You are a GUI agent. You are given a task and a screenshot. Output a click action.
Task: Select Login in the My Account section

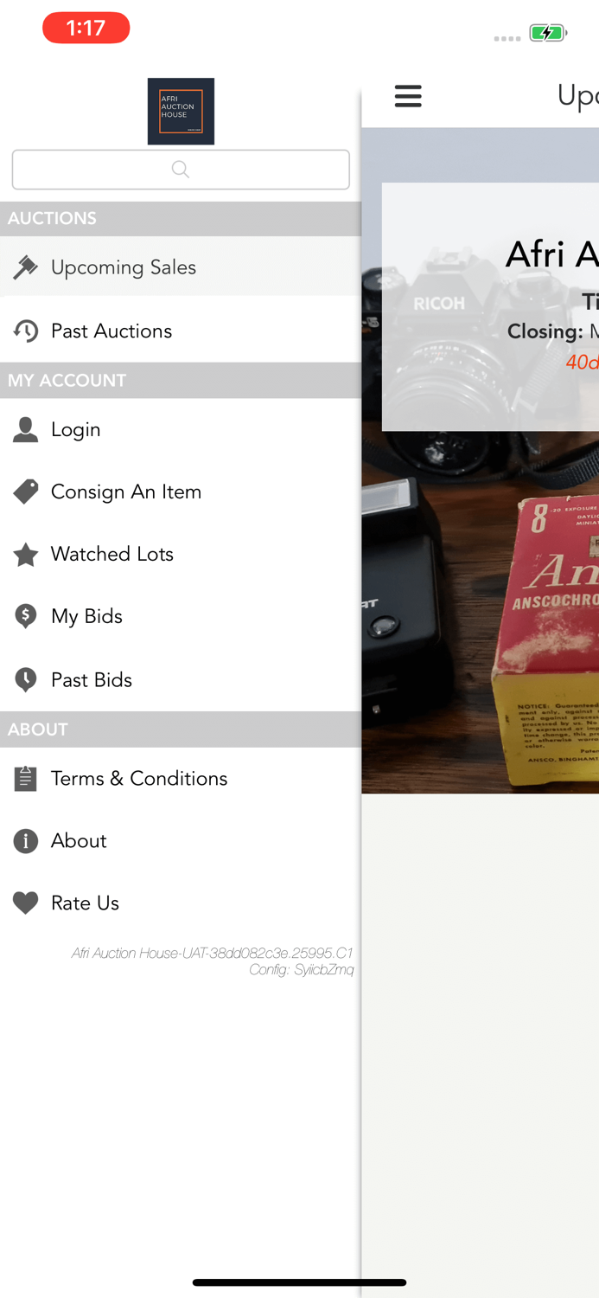181,429
